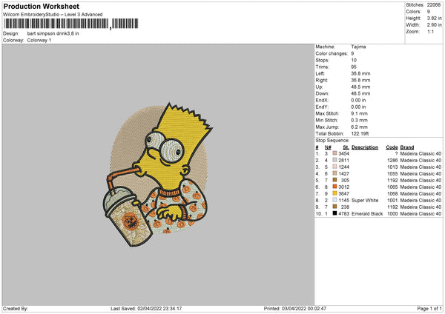Click the 'Up:' 48.5 mm value

(x=360, y=87)
